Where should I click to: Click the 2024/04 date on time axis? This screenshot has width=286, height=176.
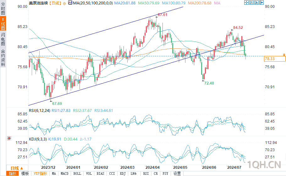click(x=152, y=168)
